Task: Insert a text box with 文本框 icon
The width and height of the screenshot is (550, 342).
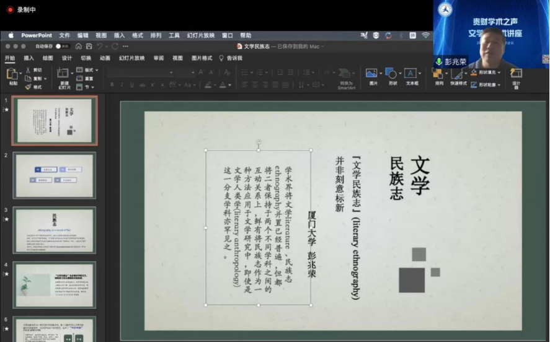Action: pyautogui.click(x=410, y=74)
